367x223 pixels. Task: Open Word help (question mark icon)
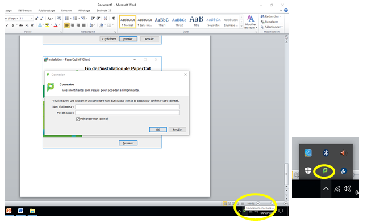(286, 10)
